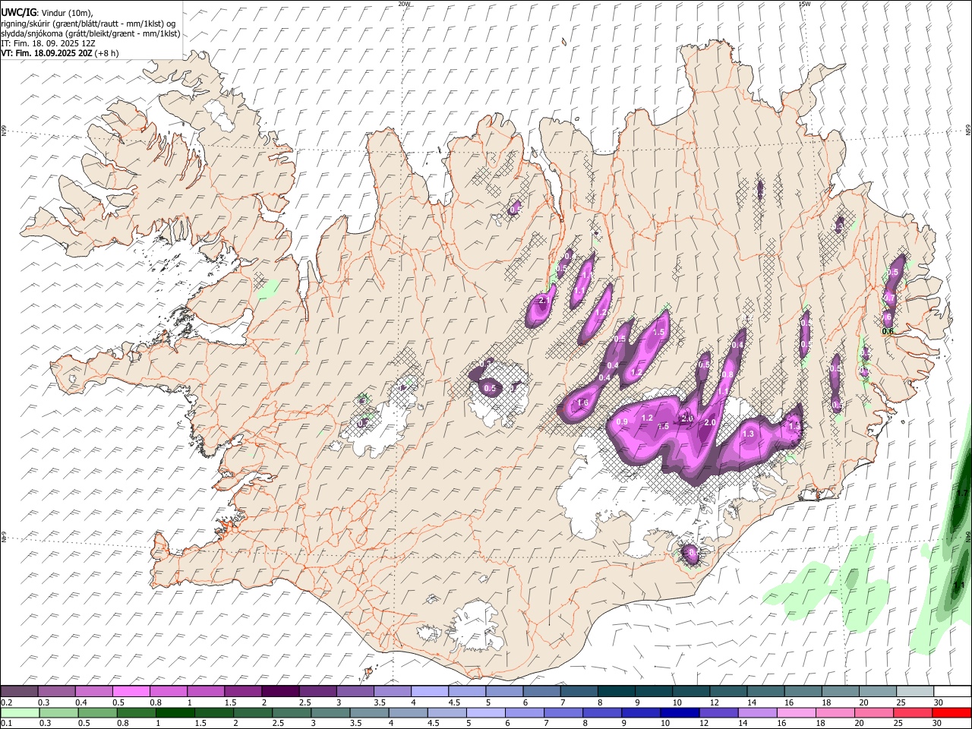Click the lavender 4–4.5 snow legend swatch
The image size is (972, 729).
click(x=429, y=692)
